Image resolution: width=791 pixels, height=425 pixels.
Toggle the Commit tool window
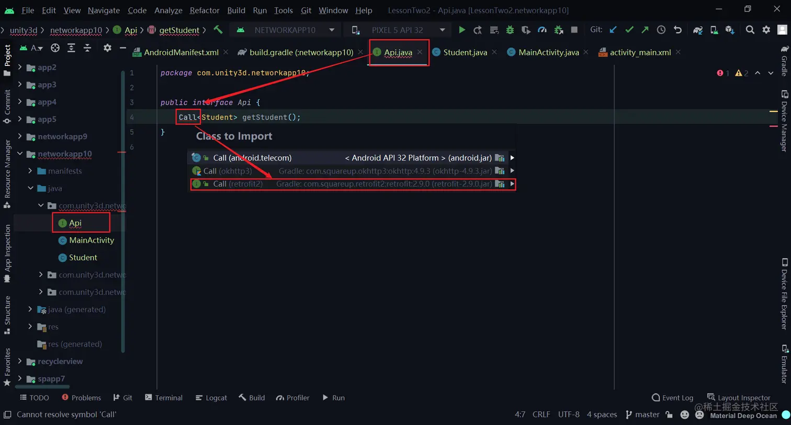tap(7, 106)
